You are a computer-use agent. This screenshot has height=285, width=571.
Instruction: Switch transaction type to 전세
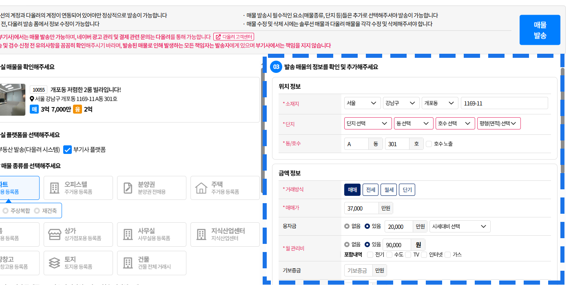coord(370,190)
